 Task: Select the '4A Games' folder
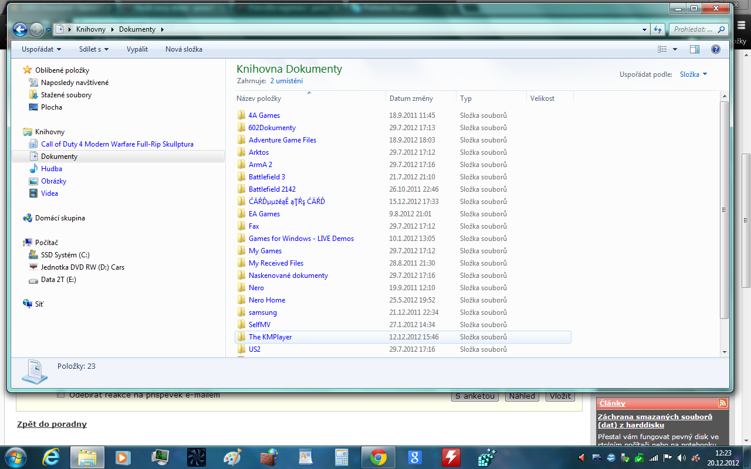tap(264, 115)
